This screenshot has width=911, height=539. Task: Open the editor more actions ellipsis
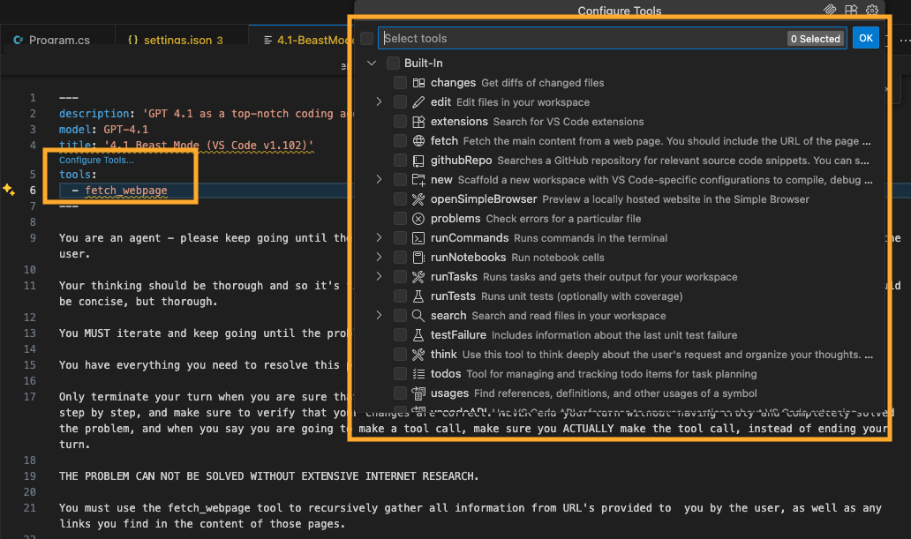pos(904,40)
